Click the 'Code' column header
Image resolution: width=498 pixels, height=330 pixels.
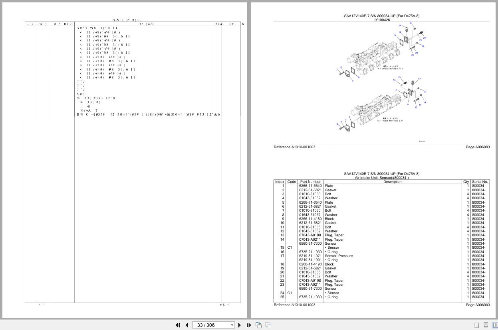pos(292,182)
